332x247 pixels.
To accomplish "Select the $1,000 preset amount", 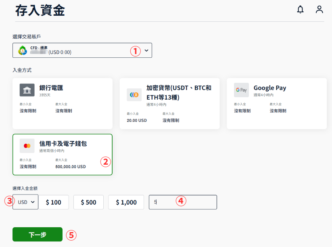I will (125, 202).
